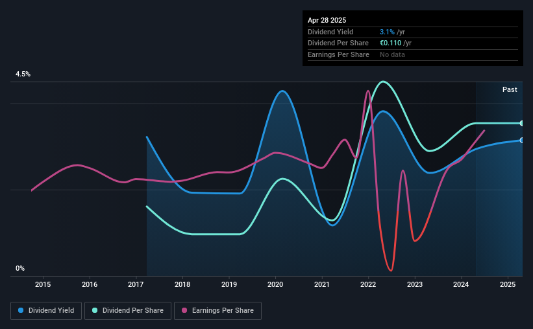533x329 pixels.
Task: Toggle the Dividend Yield legend series
Action: coord(46,311)
